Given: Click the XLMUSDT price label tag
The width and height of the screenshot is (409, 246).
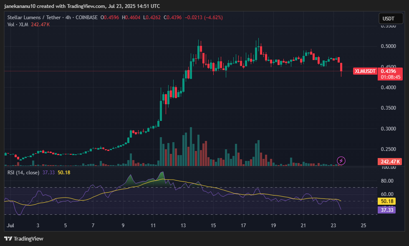Looking at the screenshot, I should point(365,71).
